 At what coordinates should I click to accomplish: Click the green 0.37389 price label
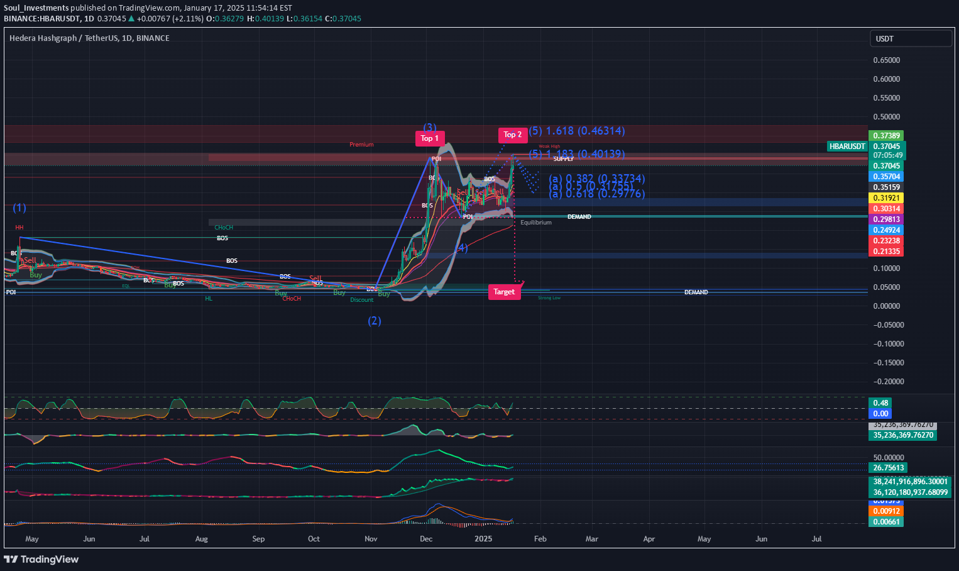[886, 136]
